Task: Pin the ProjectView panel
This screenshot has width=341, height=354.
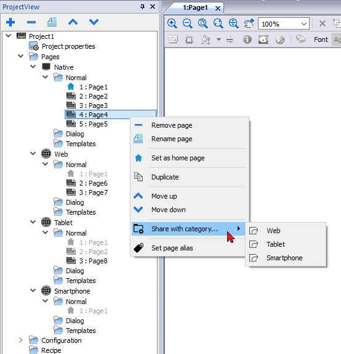Action: [142, 7]
